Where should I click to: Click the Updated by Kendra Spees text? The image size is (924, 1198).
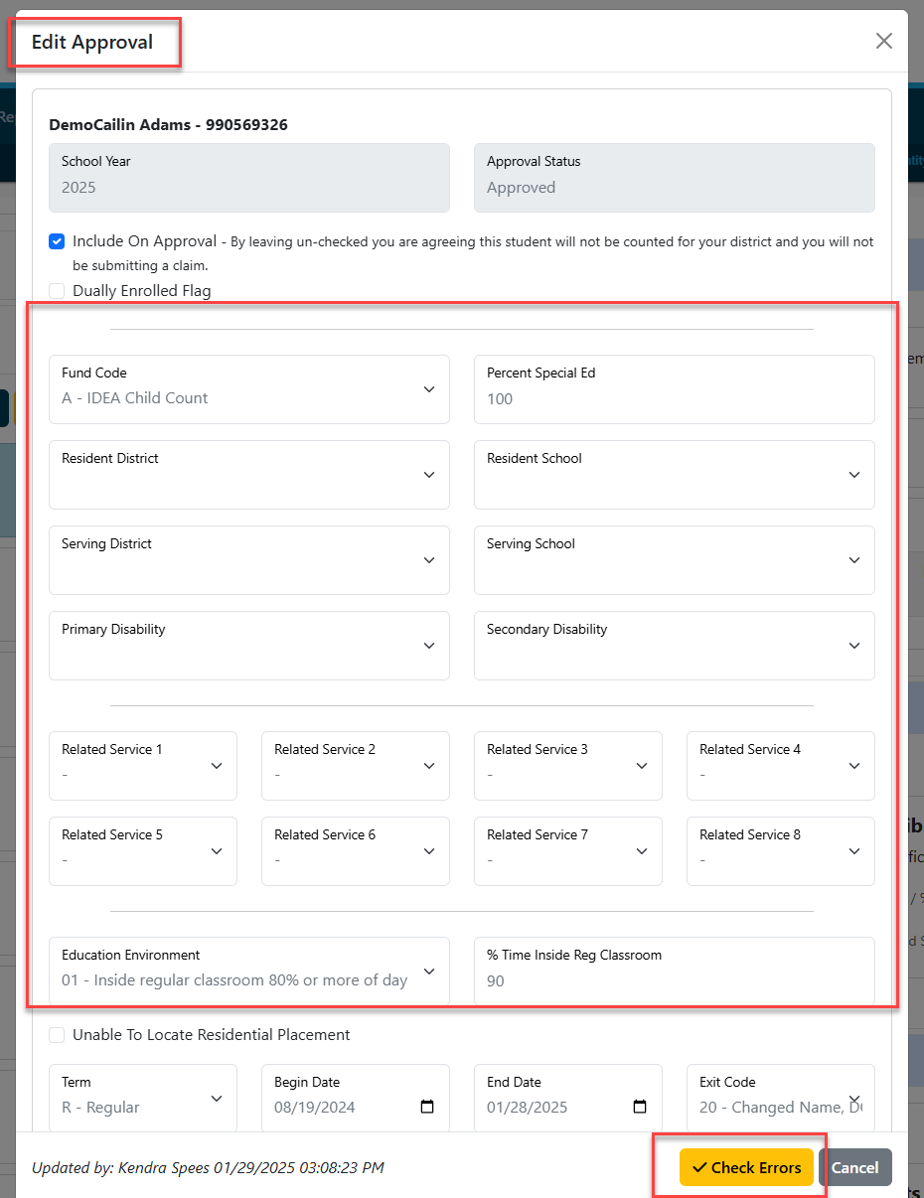(208, 1167)
